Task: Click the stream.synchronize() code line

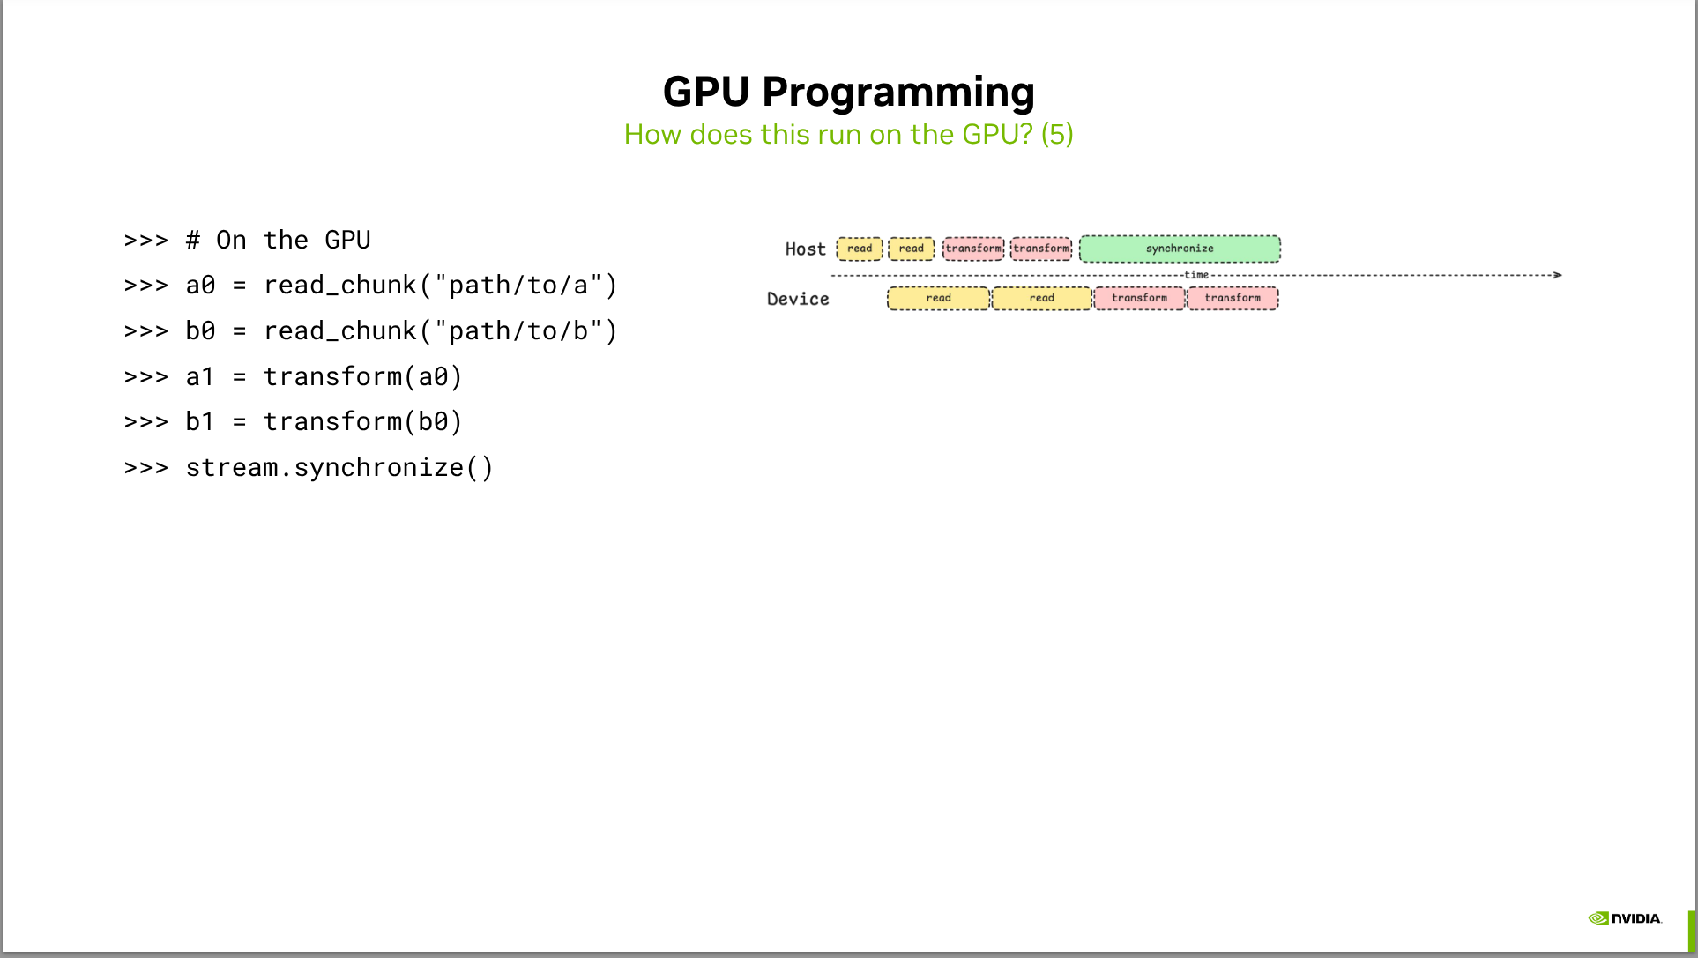Action: click(x=339, y=467)
